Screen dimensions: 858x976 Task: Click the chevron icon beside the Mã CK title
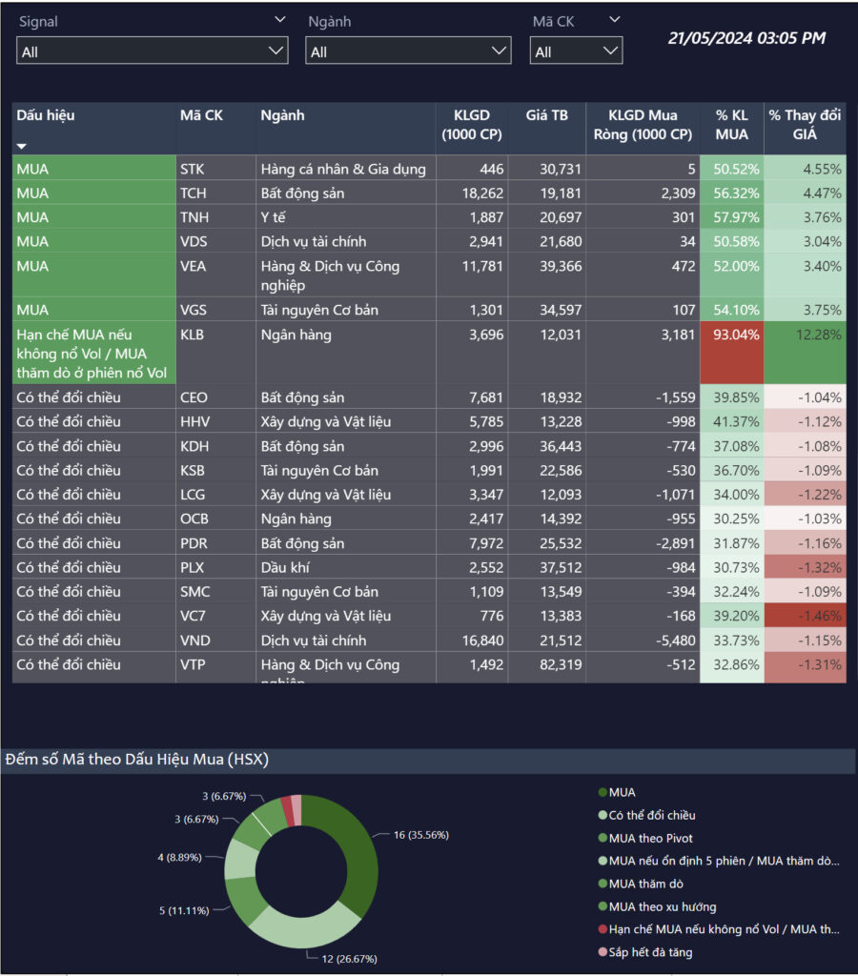tap(614, 19)
